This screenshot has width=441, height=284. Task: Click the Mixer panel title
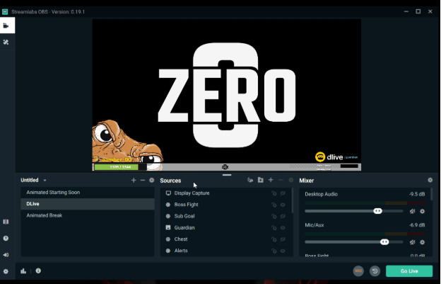(x=307, y=181)
